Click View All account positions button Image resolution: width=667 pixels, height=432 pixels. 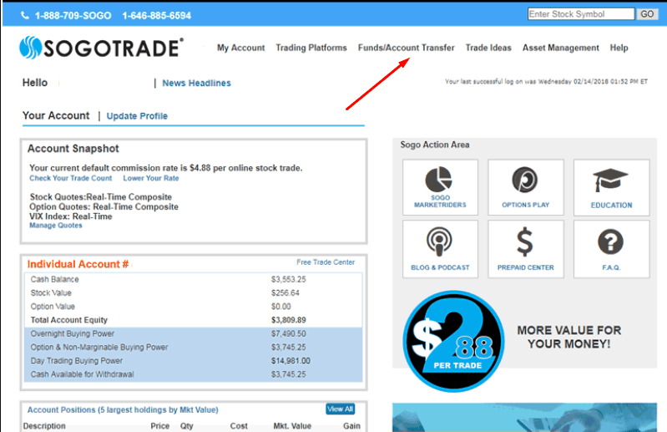(x=341, y=409)
